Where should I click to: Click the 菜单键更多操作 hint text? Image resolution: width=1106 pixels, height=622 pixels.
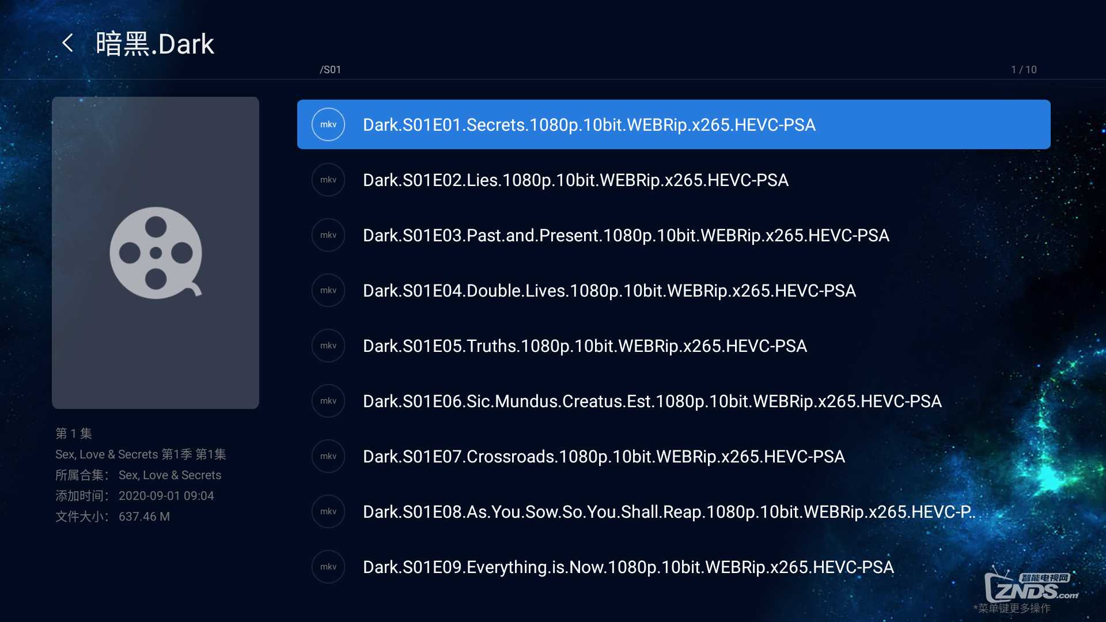pos(1012,608)
